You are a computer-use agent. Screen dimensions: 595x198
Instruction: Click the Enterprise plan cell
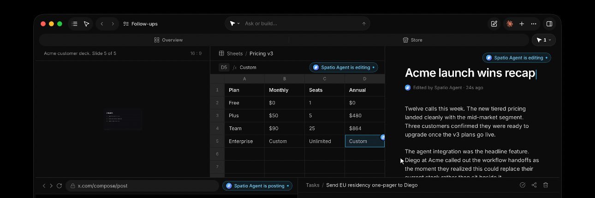pyautogui.click(x=244, y=141)
